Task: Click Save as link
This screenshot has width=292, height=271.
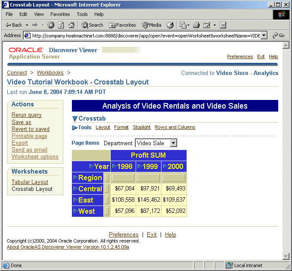Action: [x=22, y=122]
